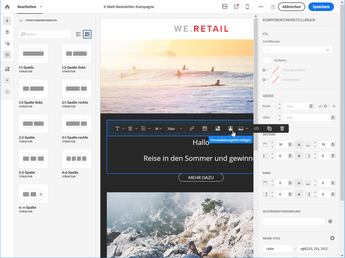Open the image and media assets sidebar icon
345x258 pixels.
(x=7, y=43)
